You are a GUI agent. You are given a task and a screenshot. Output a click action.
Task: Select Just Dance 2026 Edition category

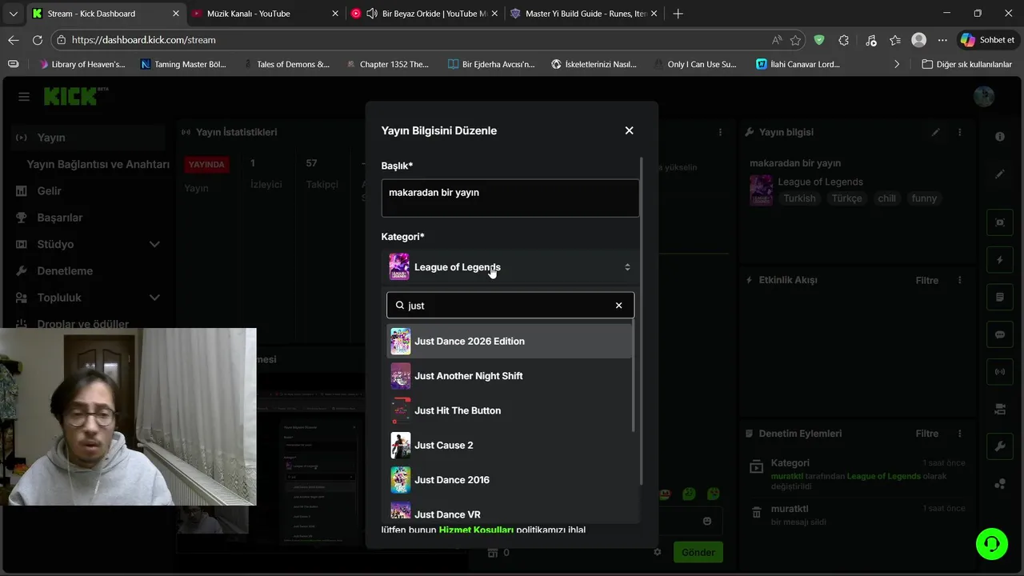(510, 342)
